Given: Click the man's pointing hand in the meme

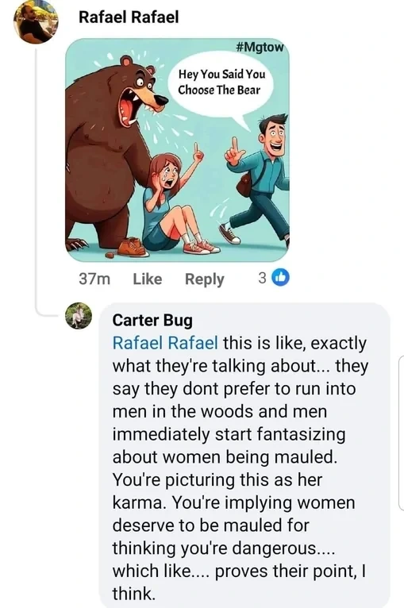Looking at the screenshot, I should click(234, 152).
